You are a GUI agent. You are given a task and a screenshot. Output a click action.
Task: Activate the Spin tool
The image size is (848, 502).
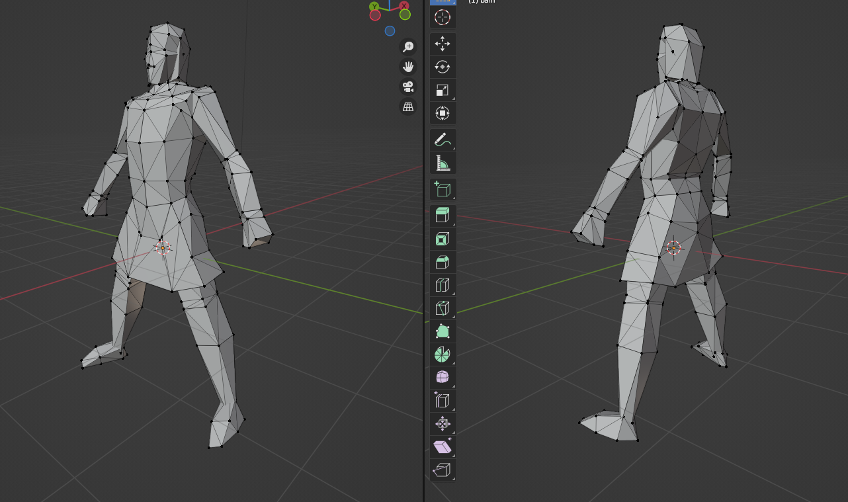[x=443, y=355]
